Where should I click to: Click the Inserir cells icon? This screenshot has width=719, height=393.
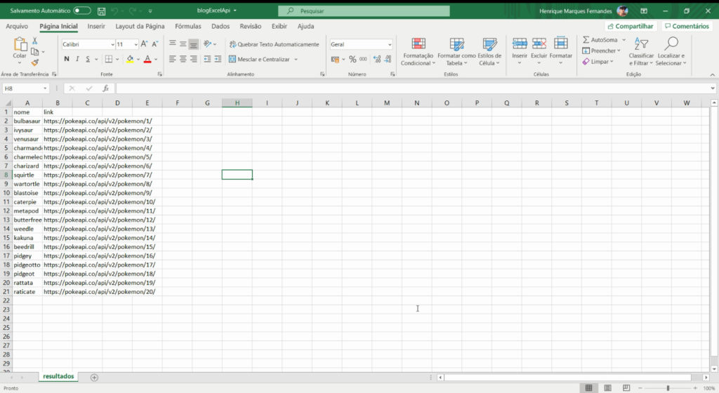coord(520,44)
